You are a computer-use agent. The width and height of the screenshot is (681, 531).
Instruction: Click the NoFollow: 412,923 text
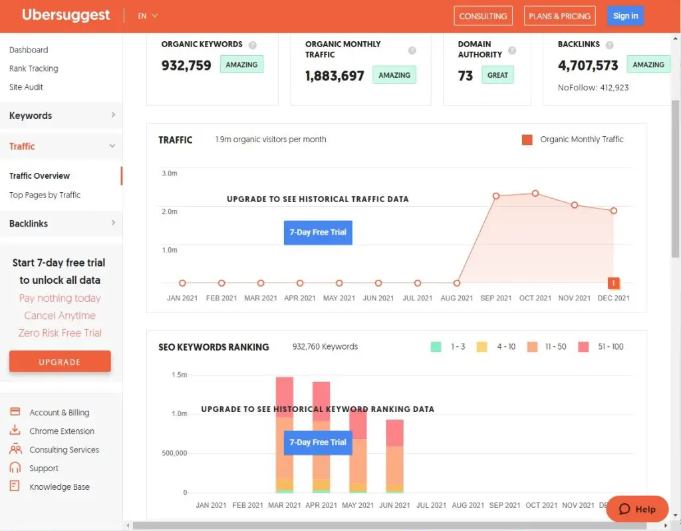point(593,88)
